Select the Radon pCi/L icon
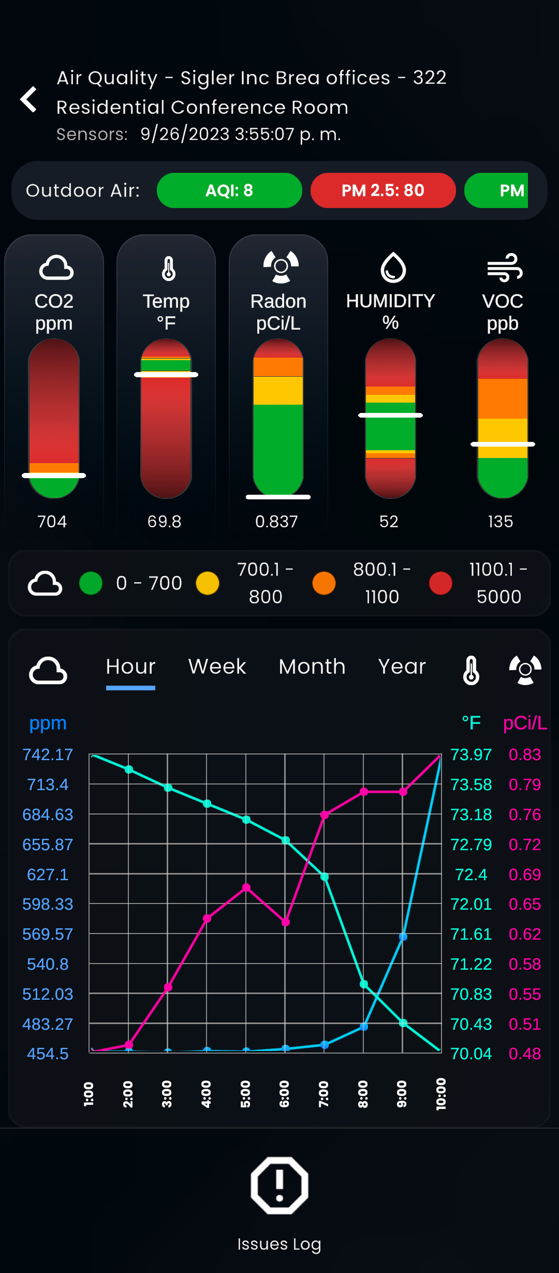This screenshot has height=1273, width=559. click(281, 267)
